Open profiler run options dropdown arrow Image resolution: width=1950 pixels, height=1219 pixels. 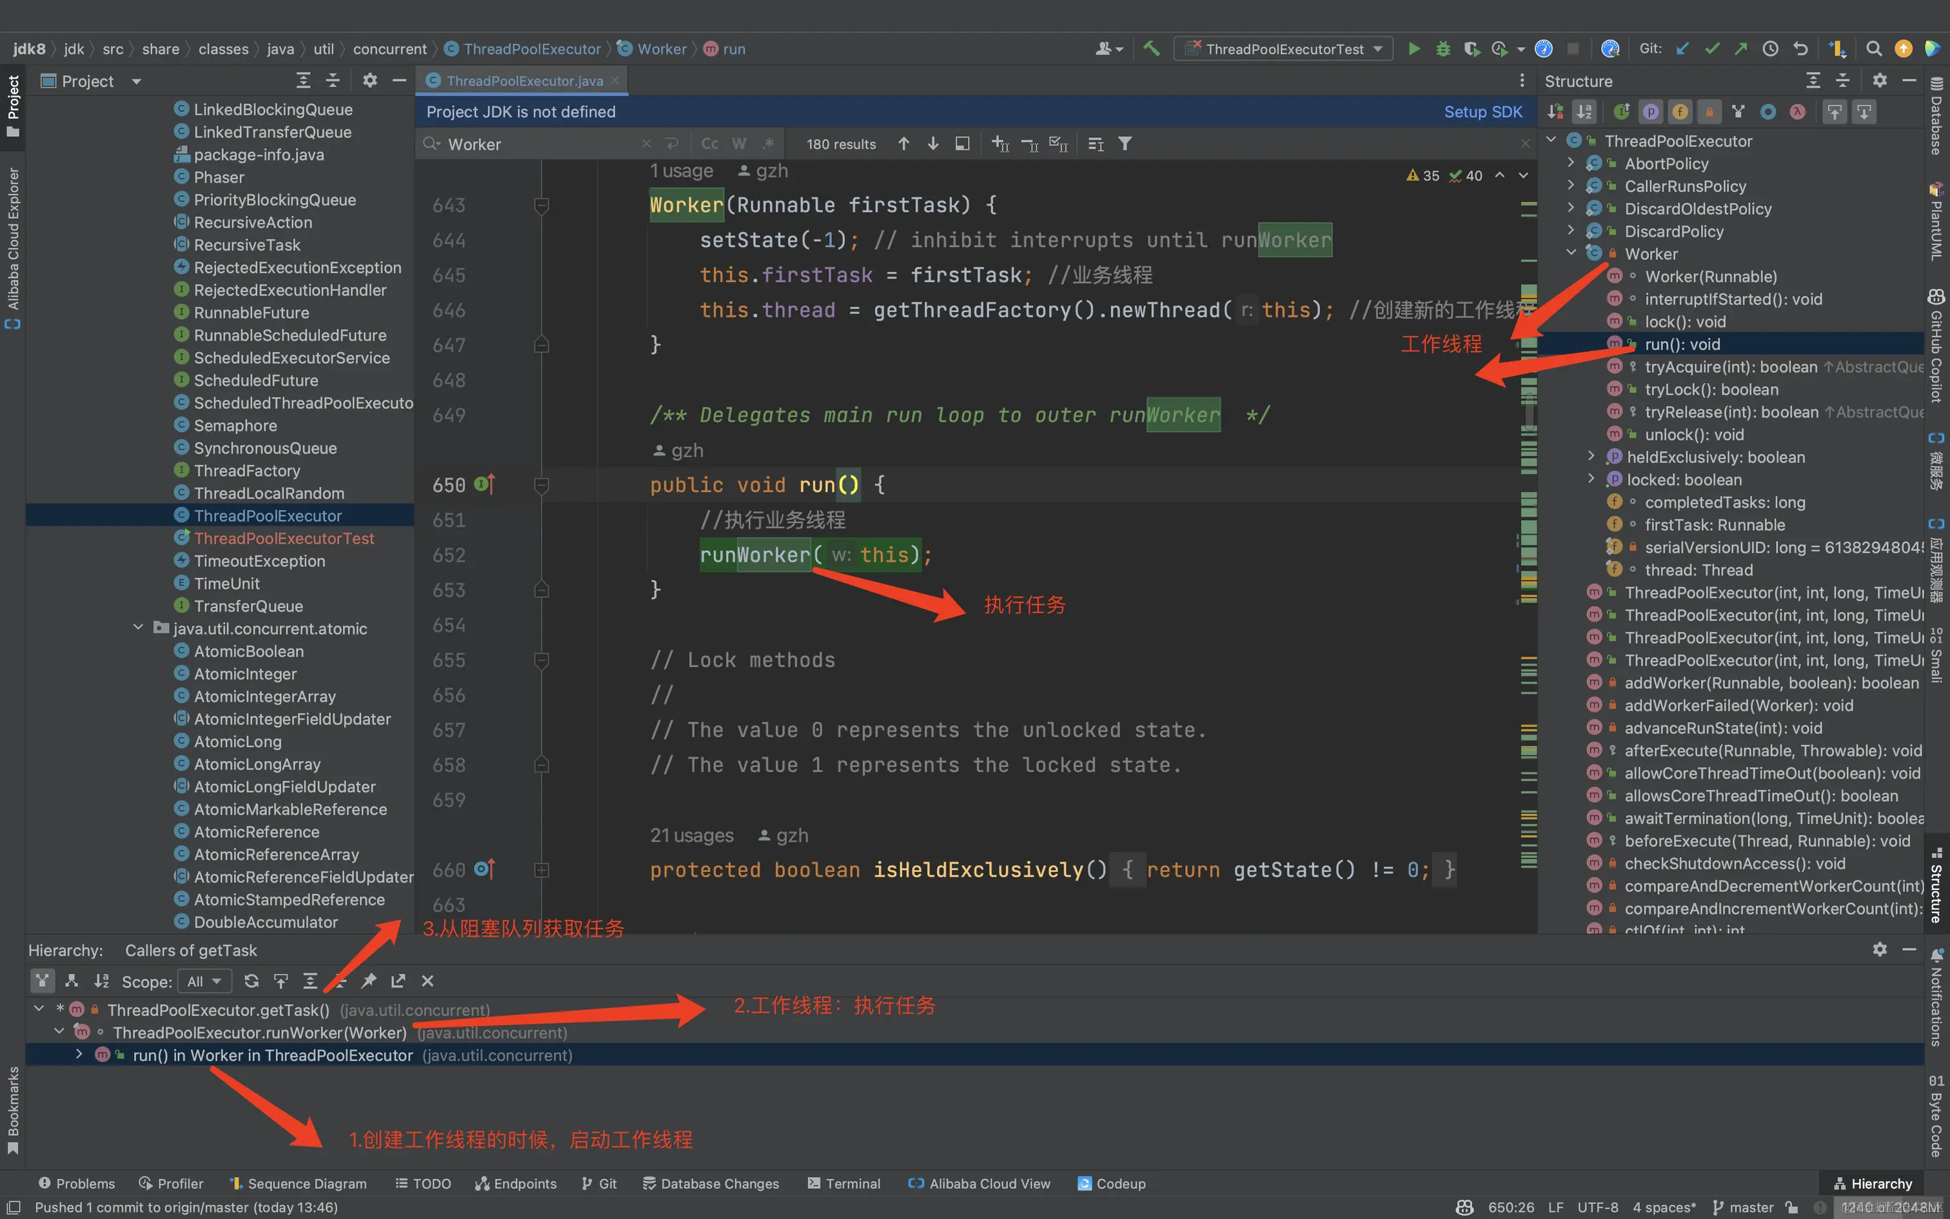1521,49
